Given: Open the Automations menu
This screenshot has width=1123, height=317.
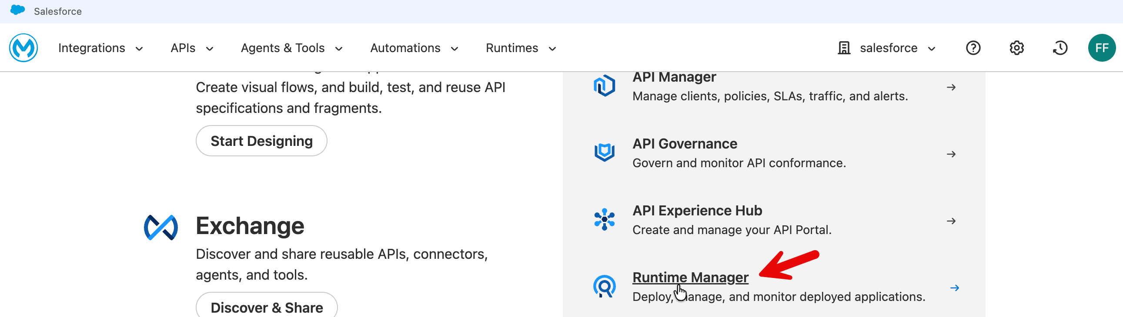Looking at the screenshot, I should tap(414, 48).
